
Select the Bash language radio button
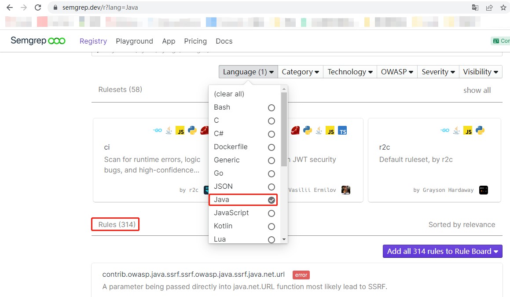[271, 108]
